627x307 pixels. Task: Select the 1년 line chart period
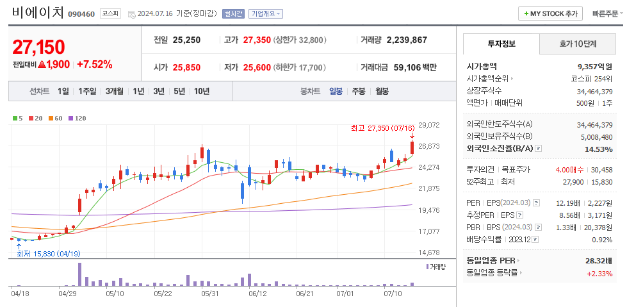coord(138,91)
